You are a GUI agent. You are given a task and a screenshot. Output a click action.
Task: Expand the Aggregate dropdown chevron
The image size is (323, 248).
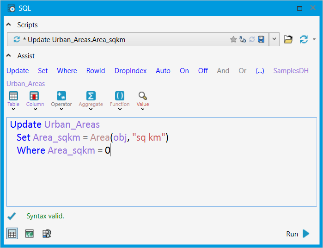point(91,109)
